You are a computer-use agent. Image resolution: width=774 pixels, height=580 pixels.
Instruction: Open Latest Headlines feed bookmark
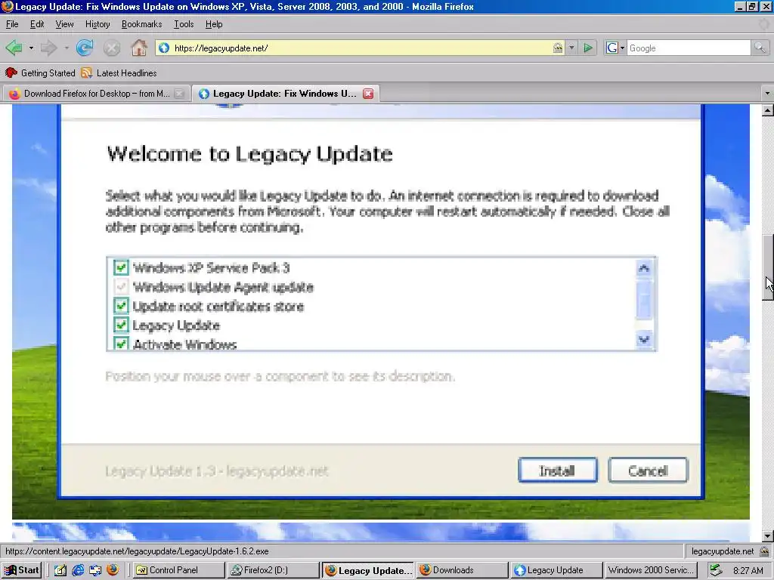(x=119, y=73)
